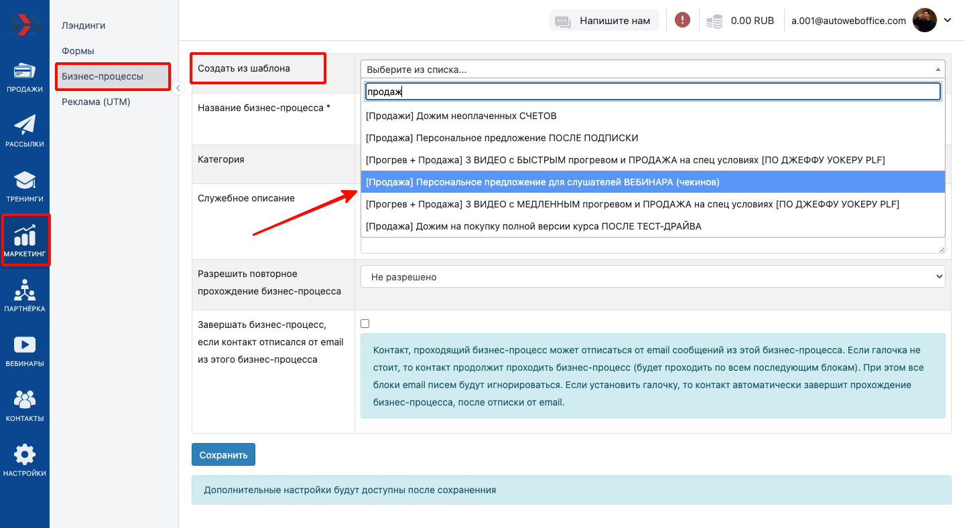Image resolution: width=965 pixels, height=528 pixels.
Task: Go to the Тренинги graduation cap icon
Action: pyautogui.click(x=25, y=185)
